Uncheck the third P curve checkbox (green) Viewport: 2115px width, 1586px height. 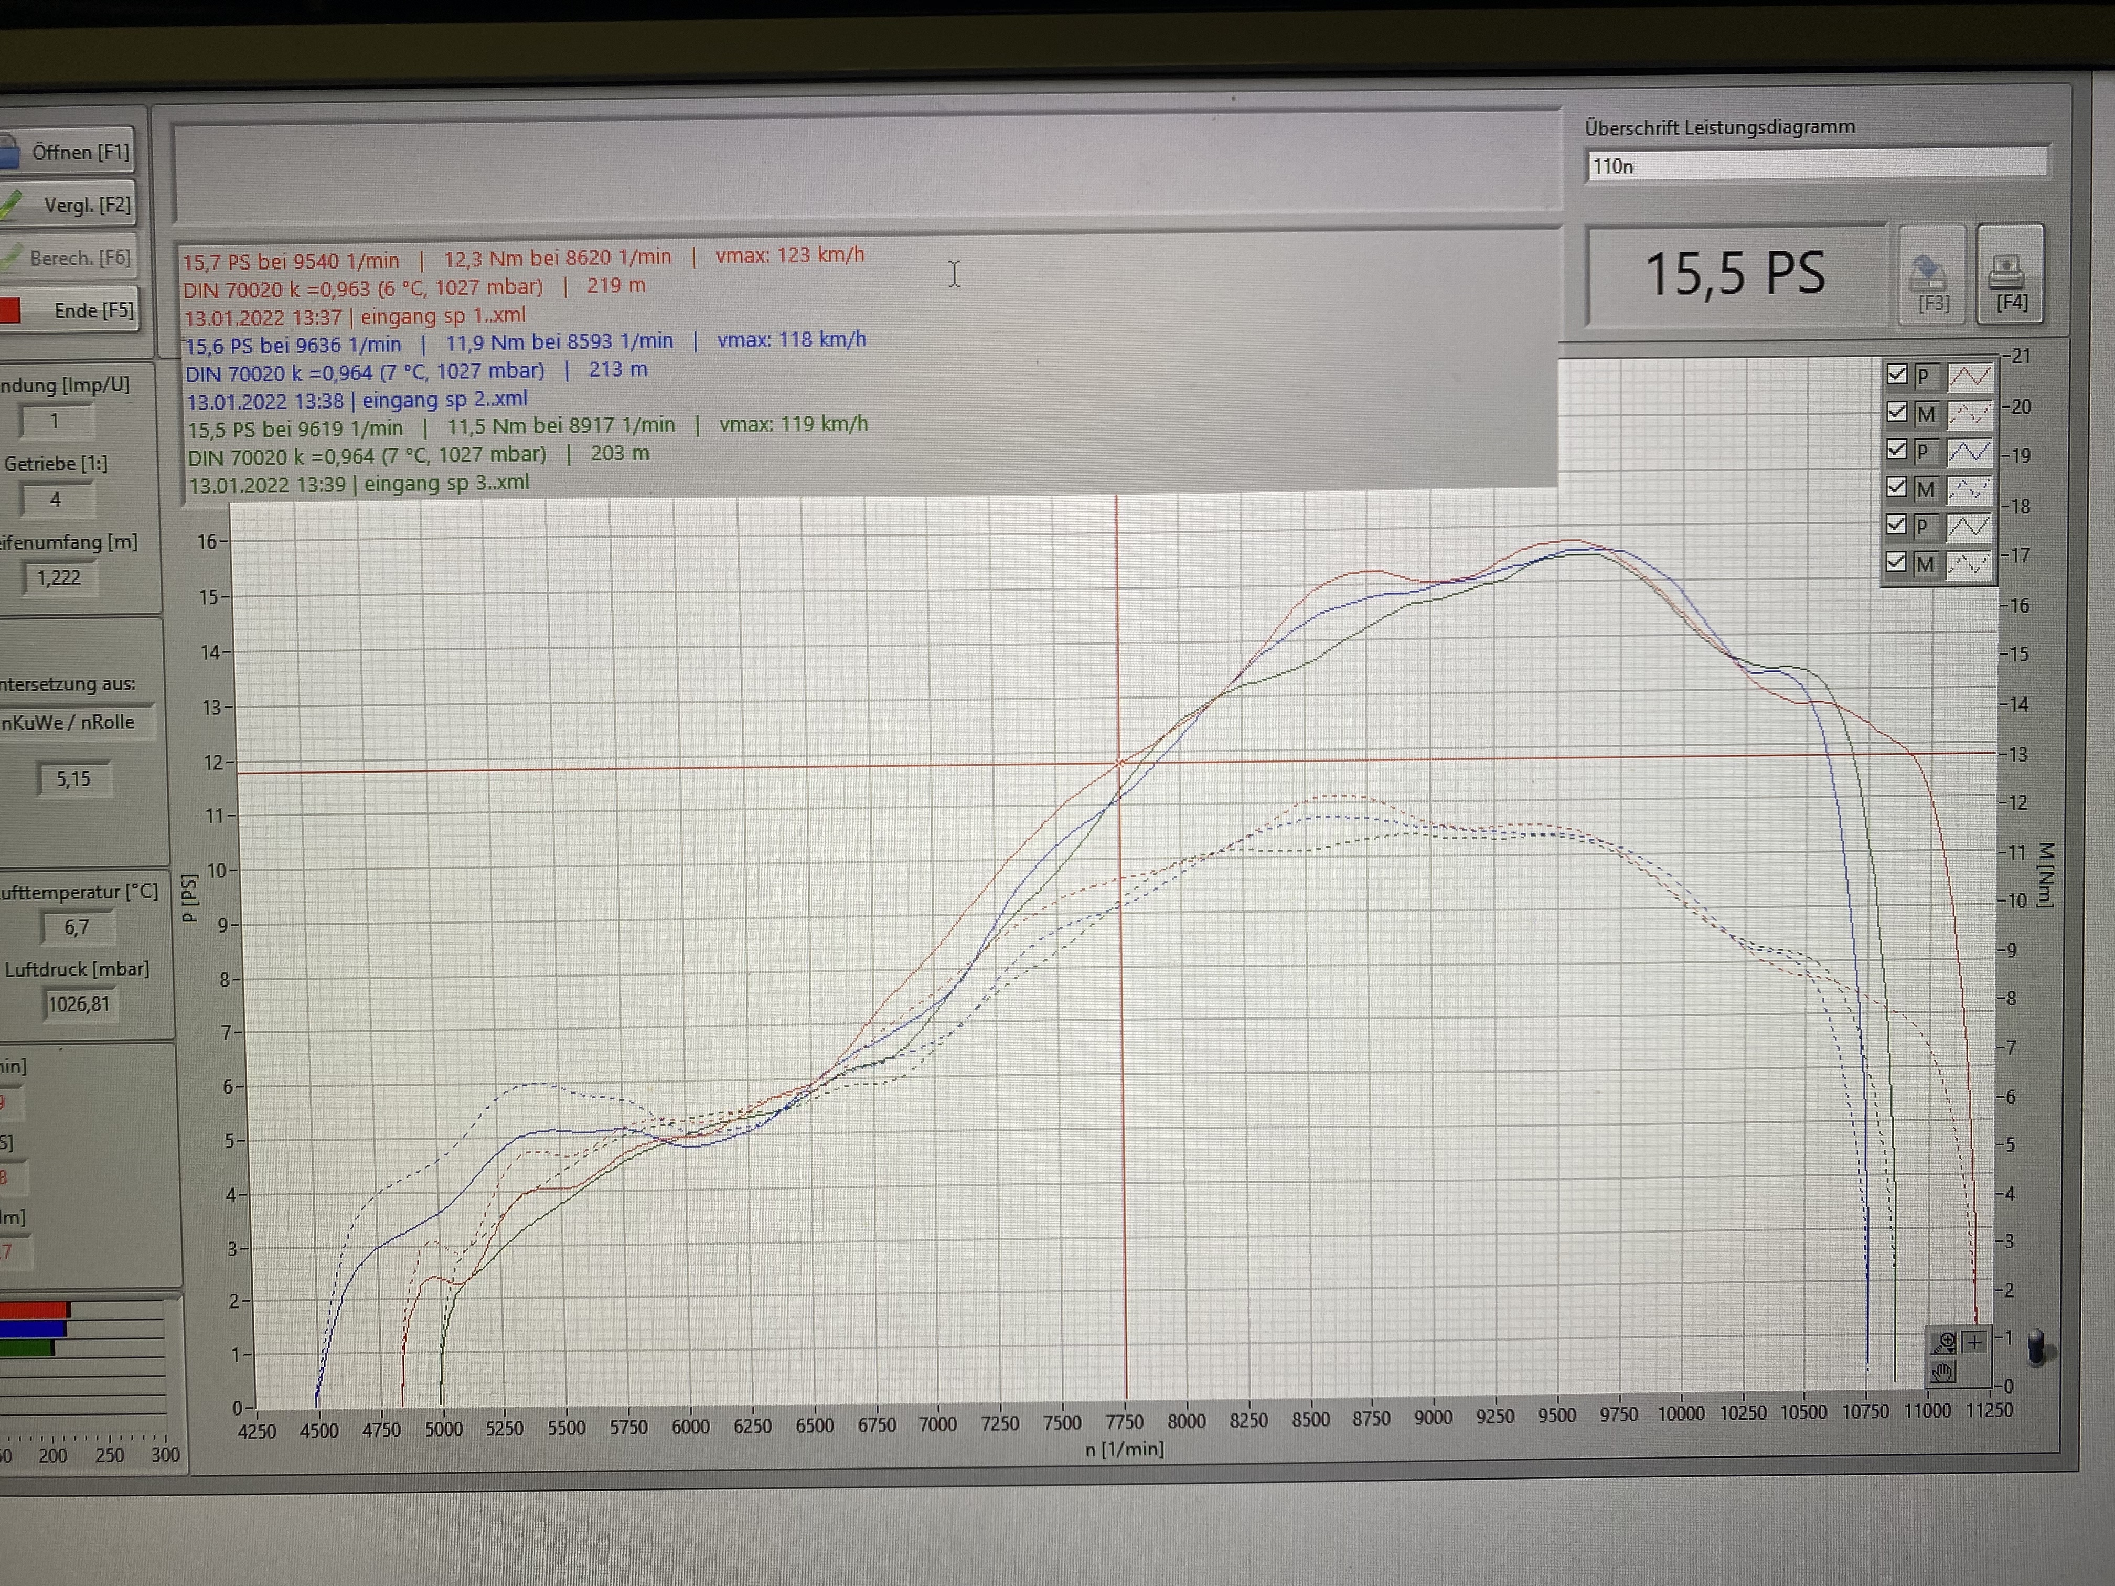[1897, 525]
